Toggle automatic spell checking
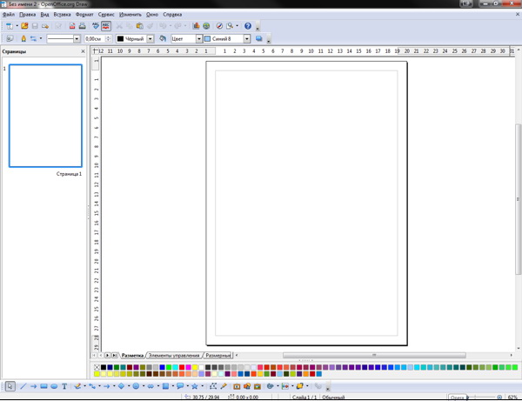The height and width of the screenshot is (401, 522). coord(106,26)
